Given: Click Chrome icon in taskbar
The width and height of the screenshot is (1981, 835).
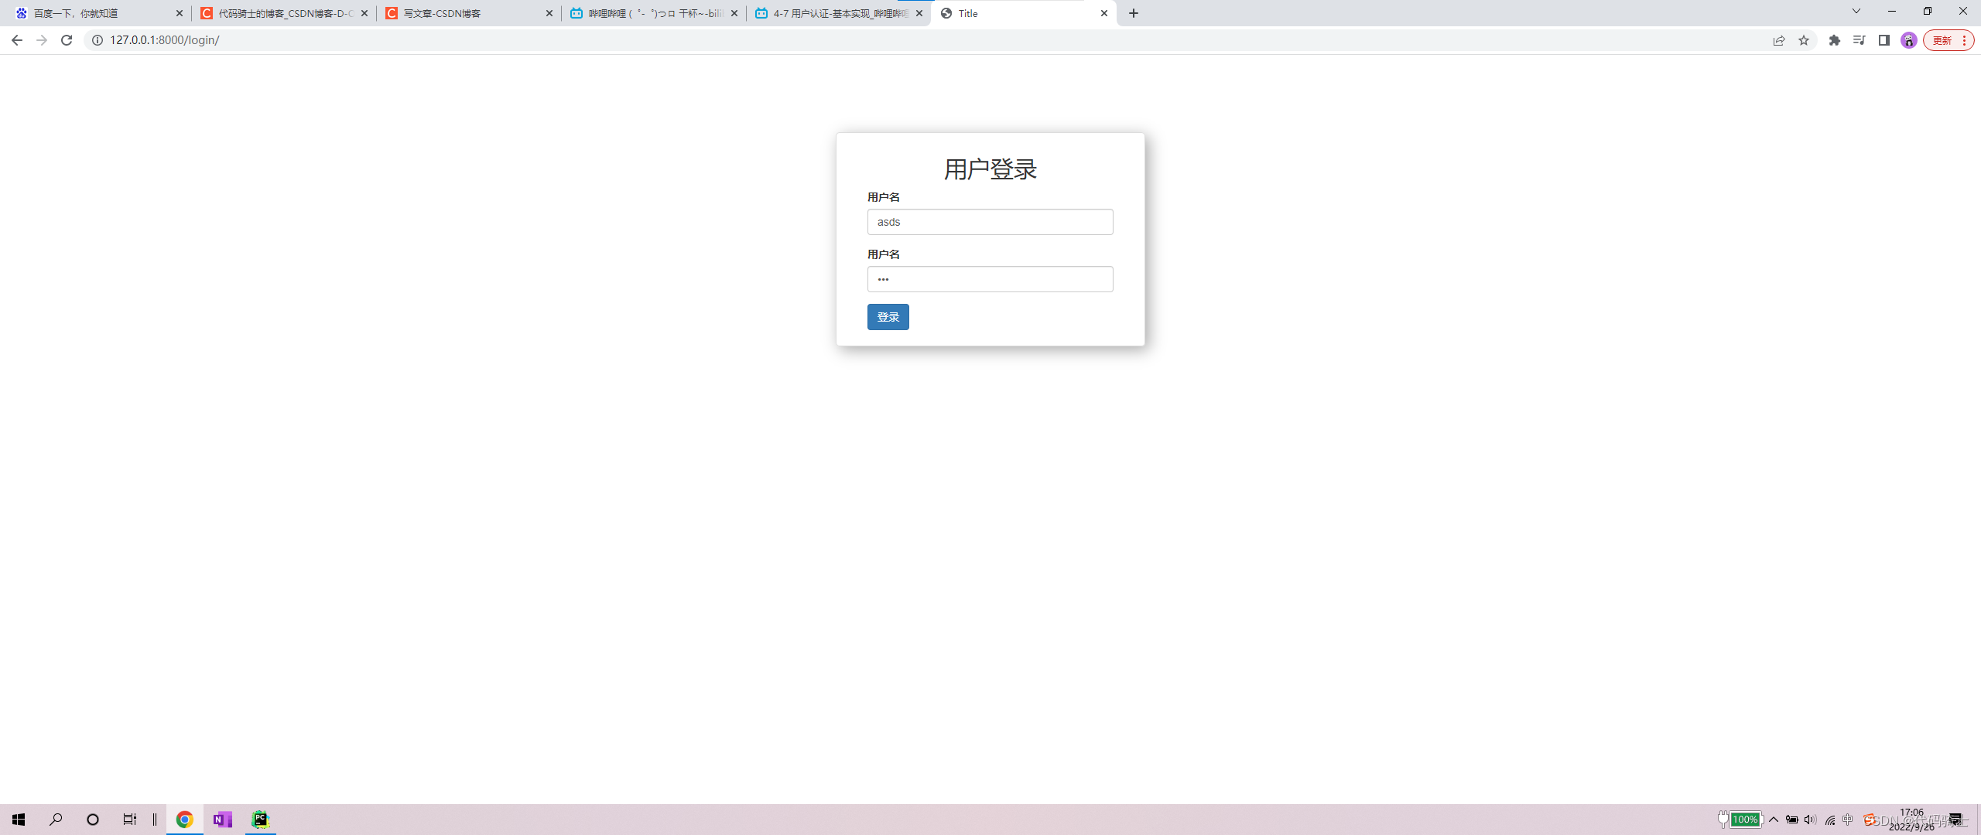Looking at the screenshot, I should coord(184,820).
